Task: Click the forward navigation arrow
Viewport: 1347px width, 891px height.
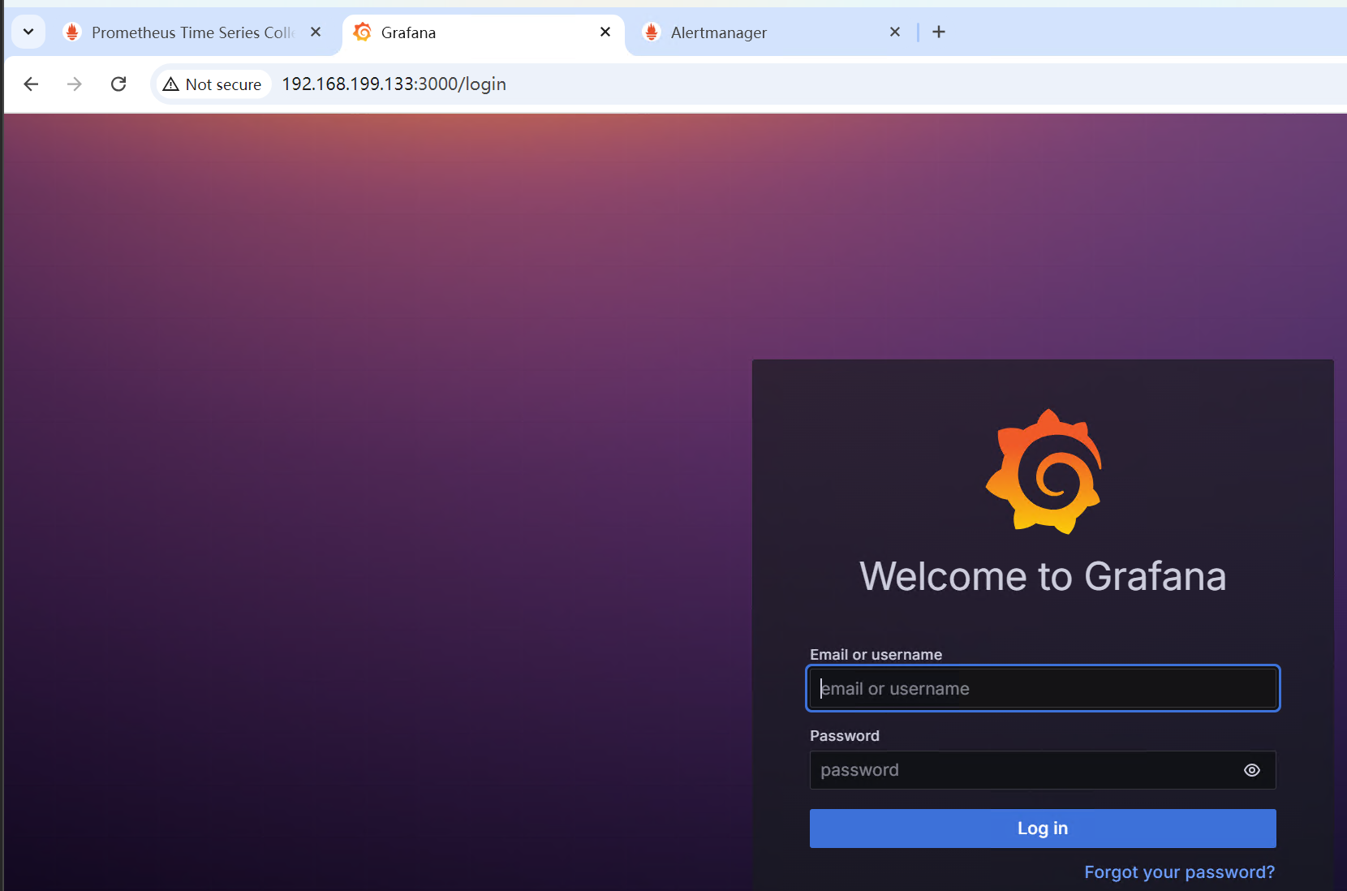Action: pos(75,84)
